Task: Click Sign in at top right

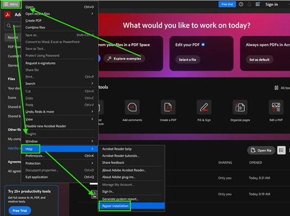Action: click(x=272, y=4)
